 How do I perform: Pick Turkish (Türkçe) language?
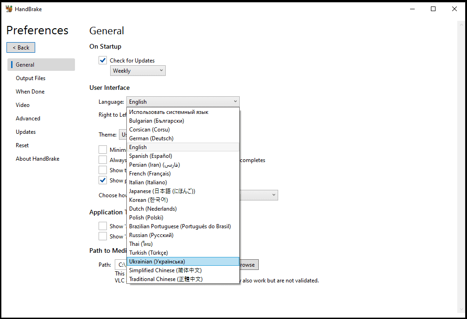coord(183,253)
